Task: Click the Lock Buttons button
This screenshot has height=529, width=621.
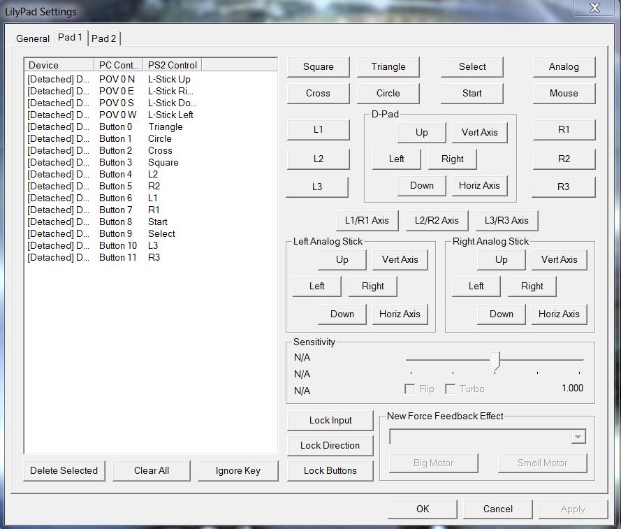Action: click(330, 470)
